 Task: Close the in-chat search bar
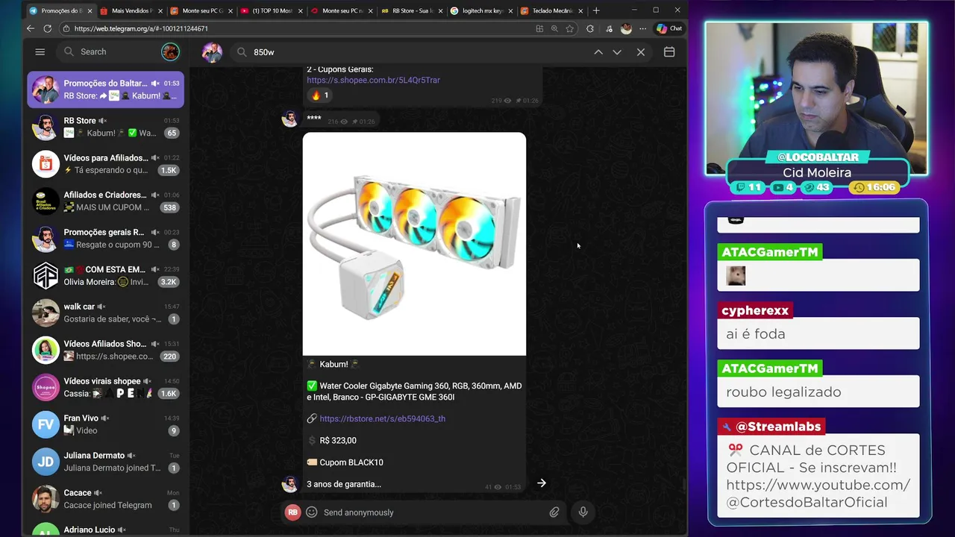point(641,52)
